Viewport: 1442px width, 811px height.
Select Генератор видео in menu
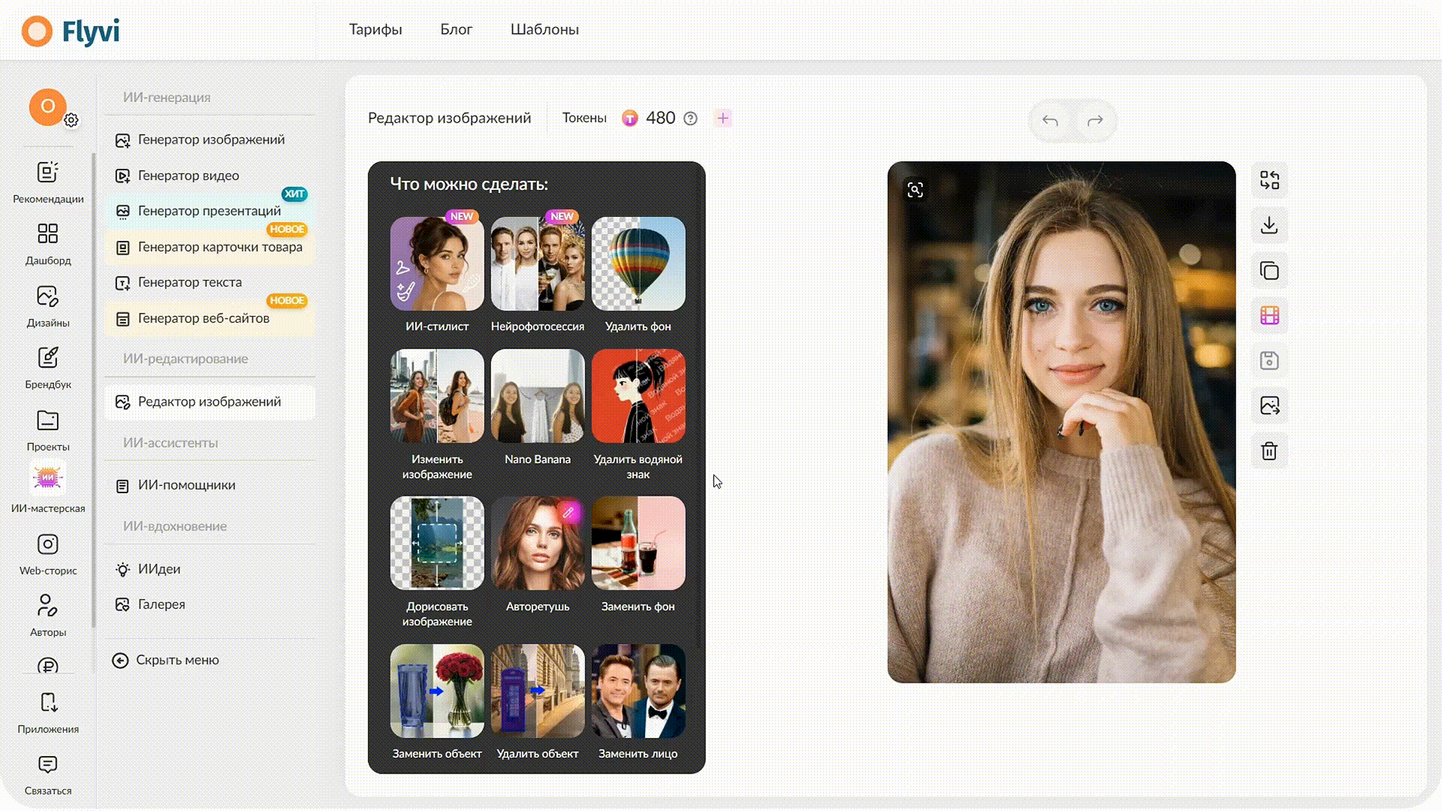(x=210, y=176)
